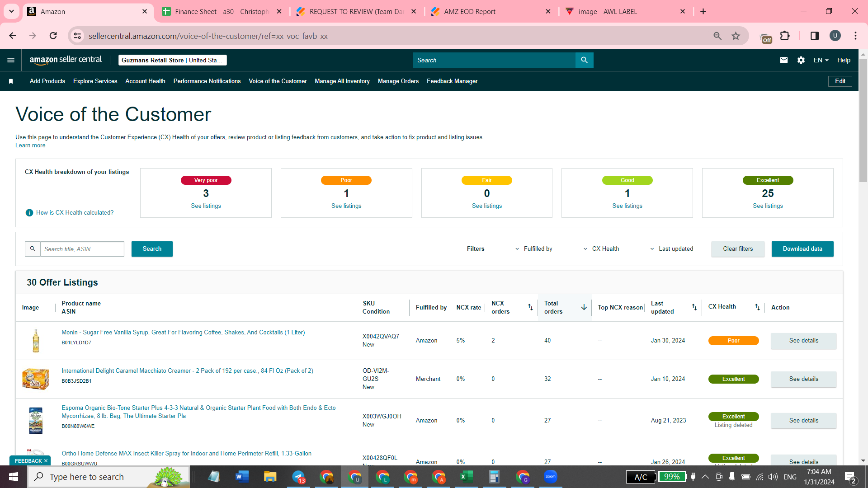Image resolution: width=868 pixels, height=488 pixels.
Task: Open Excel from the taskbar
Action: [x=466, y=477]
